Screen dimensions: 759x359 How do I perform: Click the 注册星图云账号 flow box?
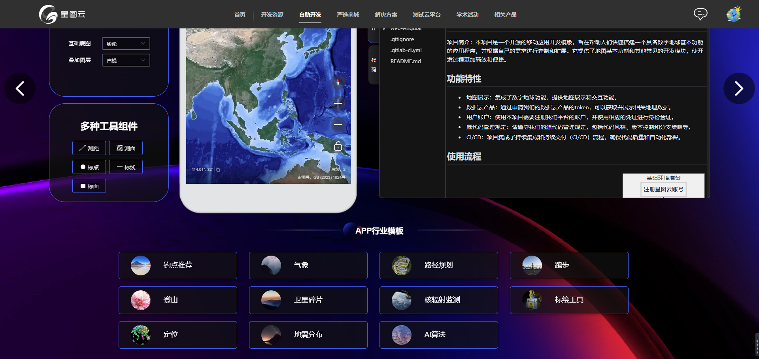coord(663,189)
